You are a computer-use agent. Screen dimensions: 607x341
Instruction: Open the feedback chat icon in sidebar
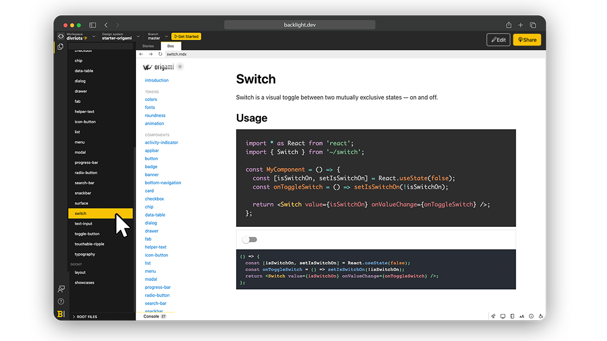coord(61,289)
